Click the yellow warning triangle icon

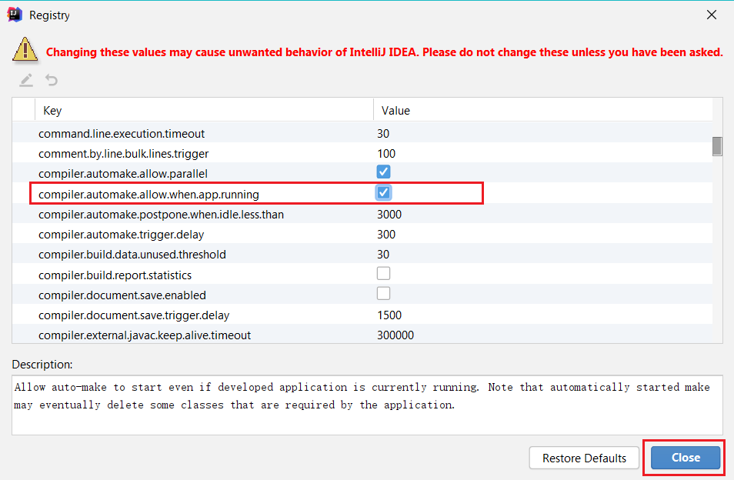pyautogui.click(x=25, y=49)
